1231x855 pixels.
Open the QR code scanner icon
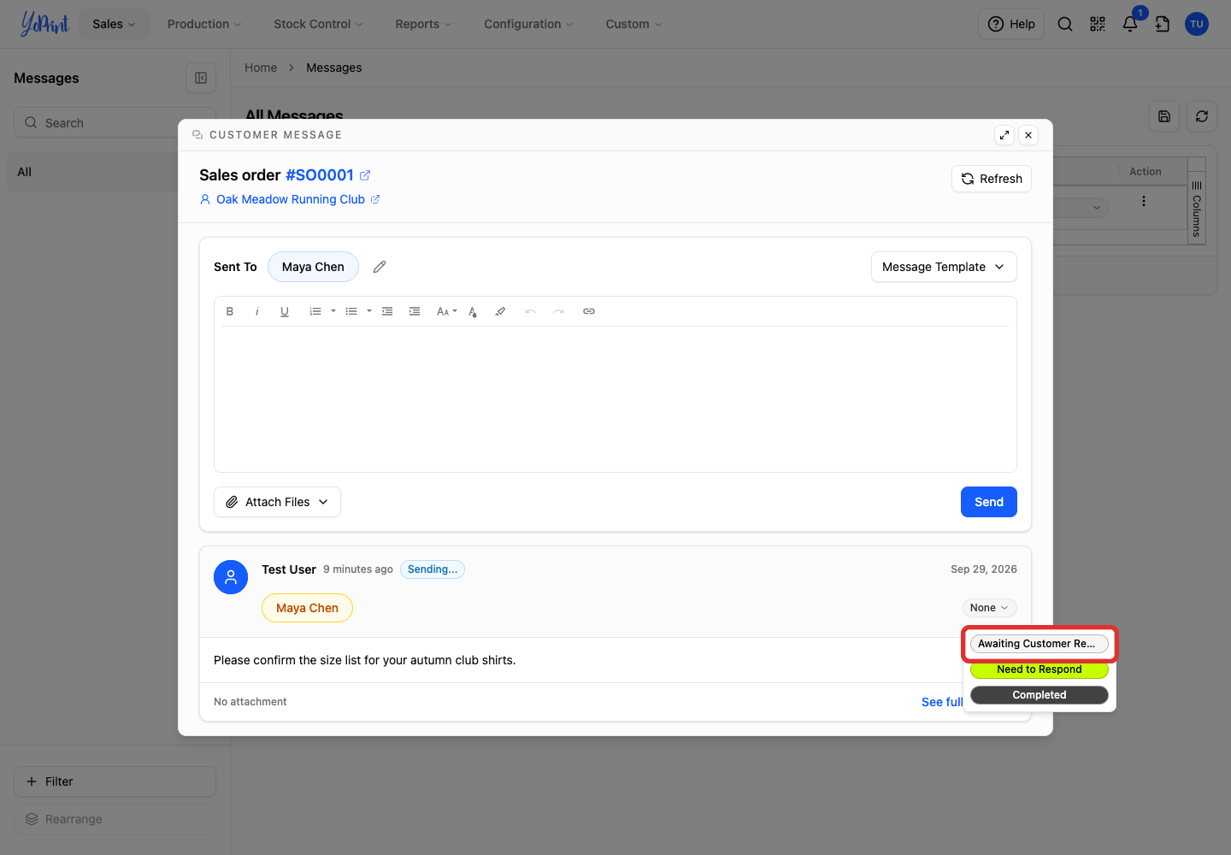point(1098,24)
